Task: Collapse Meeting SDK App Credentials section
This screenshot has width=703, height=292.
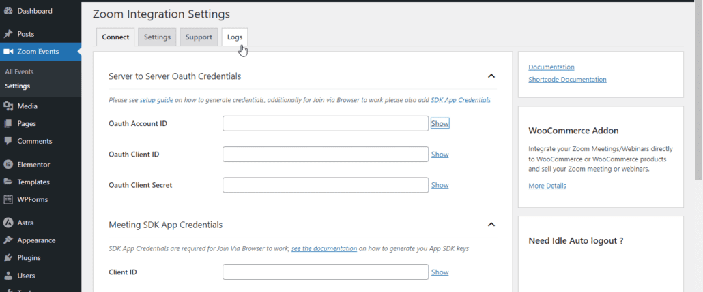Action: point(491,225)
